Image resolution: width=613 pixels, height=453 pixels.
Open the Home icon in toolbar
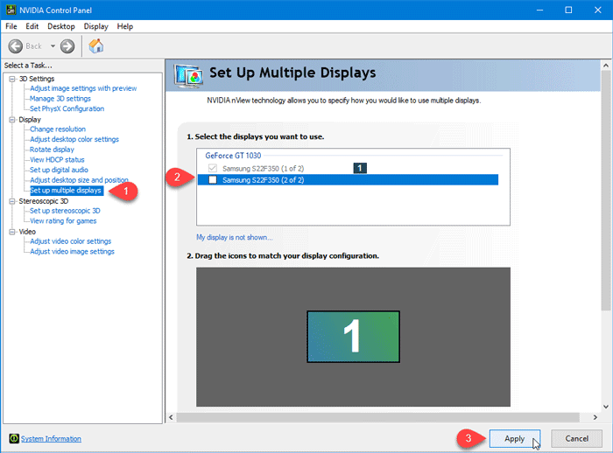click(x=96, y=45)
